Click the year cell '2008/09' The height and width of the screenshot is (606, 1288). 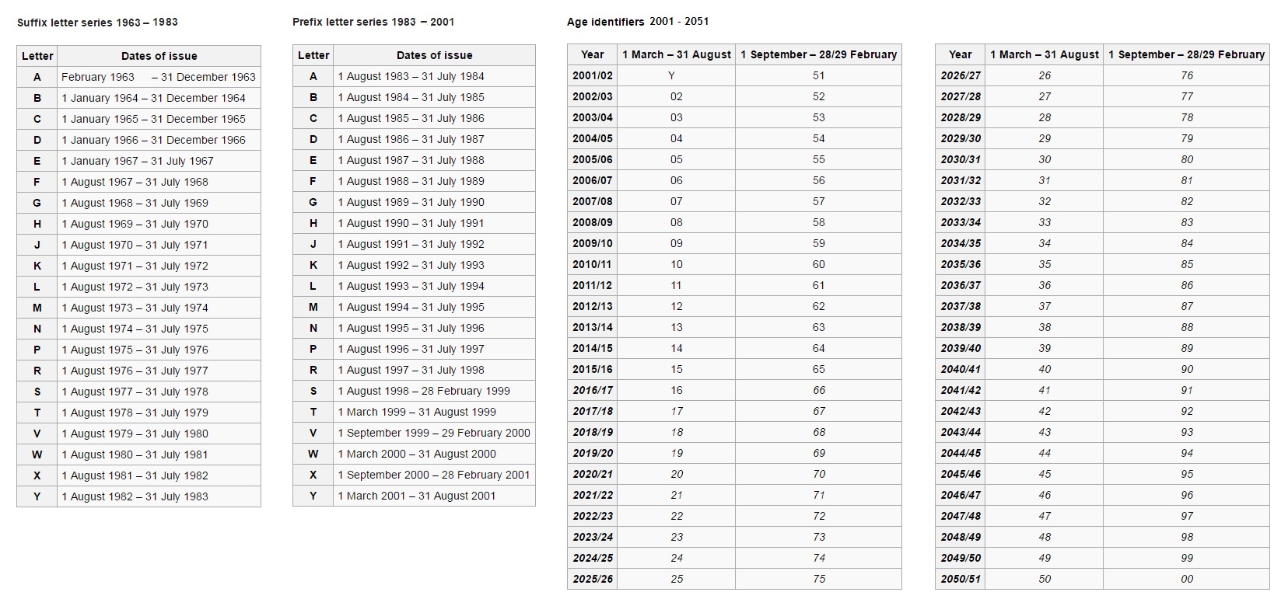(x=593, y=222)
